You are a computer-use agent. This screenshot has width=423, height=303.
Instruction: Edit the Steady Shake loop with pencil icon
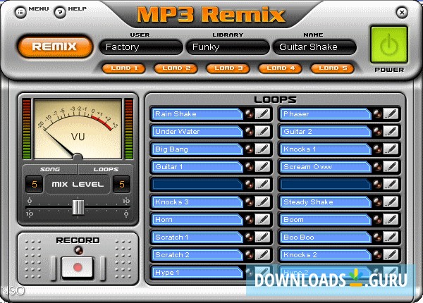pos(391,202)
